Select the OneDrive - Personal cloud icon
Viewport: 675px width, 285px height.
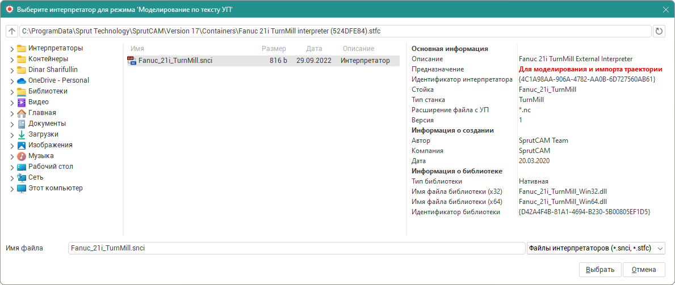[x=22, y=80]
